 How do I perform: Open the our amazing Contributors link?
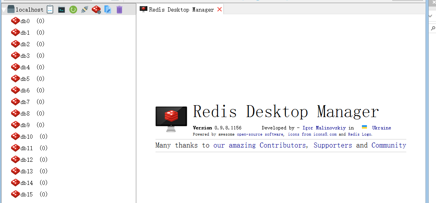click(259, 145)
